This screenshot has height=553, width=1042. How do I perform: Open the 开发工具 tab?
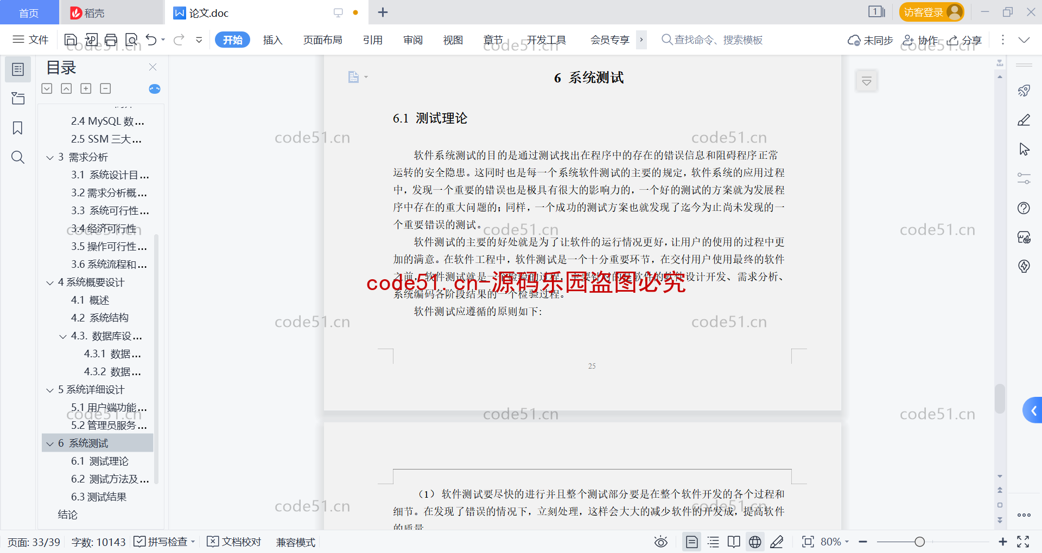point(547,40)
